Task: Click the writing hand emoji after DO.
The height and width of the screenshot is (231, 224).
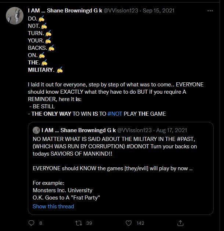Action: click(x=42, y=18)
